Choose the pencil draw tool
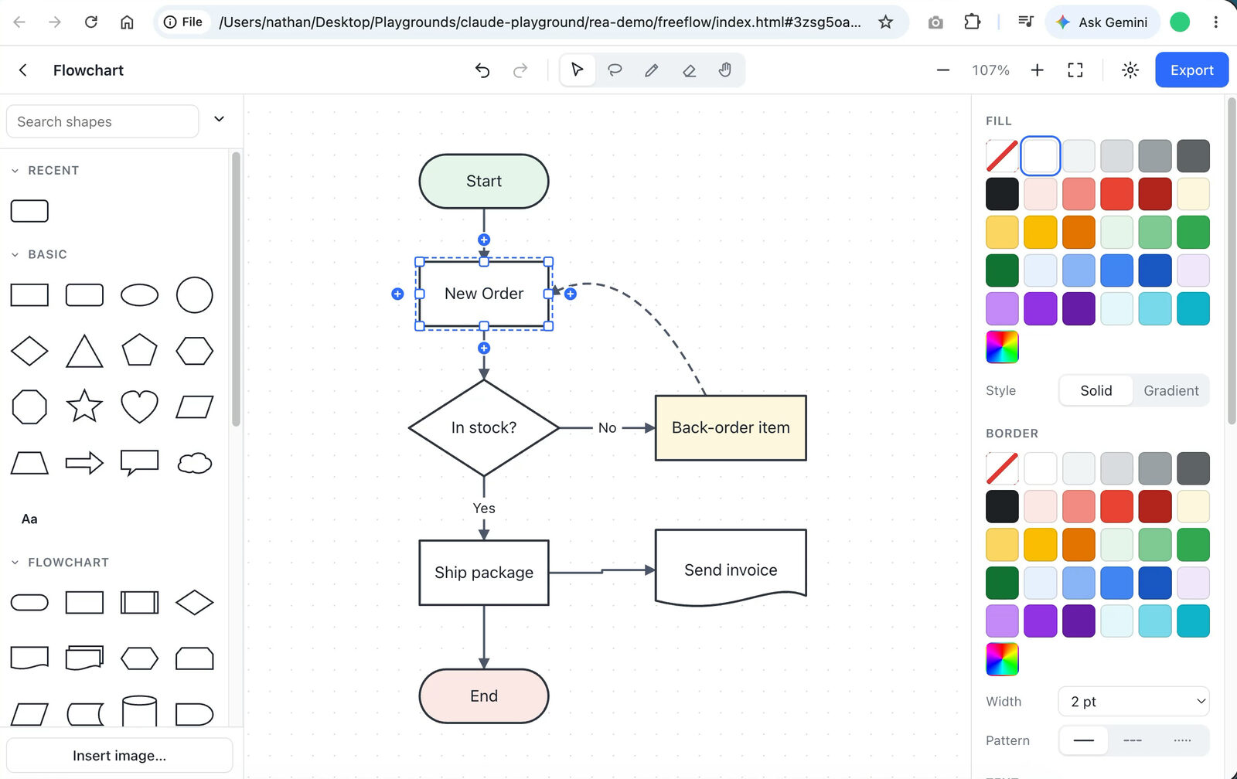Viewport: 1237px width, 779px height. tap(652, 70)
